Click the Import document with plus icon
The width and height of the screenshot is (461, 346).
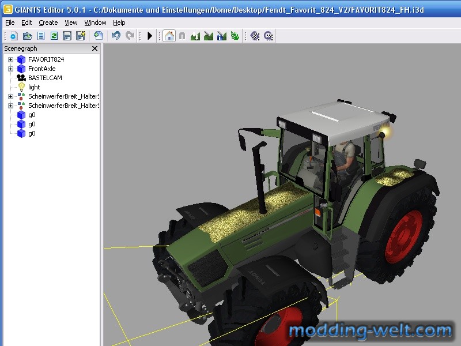pyautogui.click(x=98, y=36)
